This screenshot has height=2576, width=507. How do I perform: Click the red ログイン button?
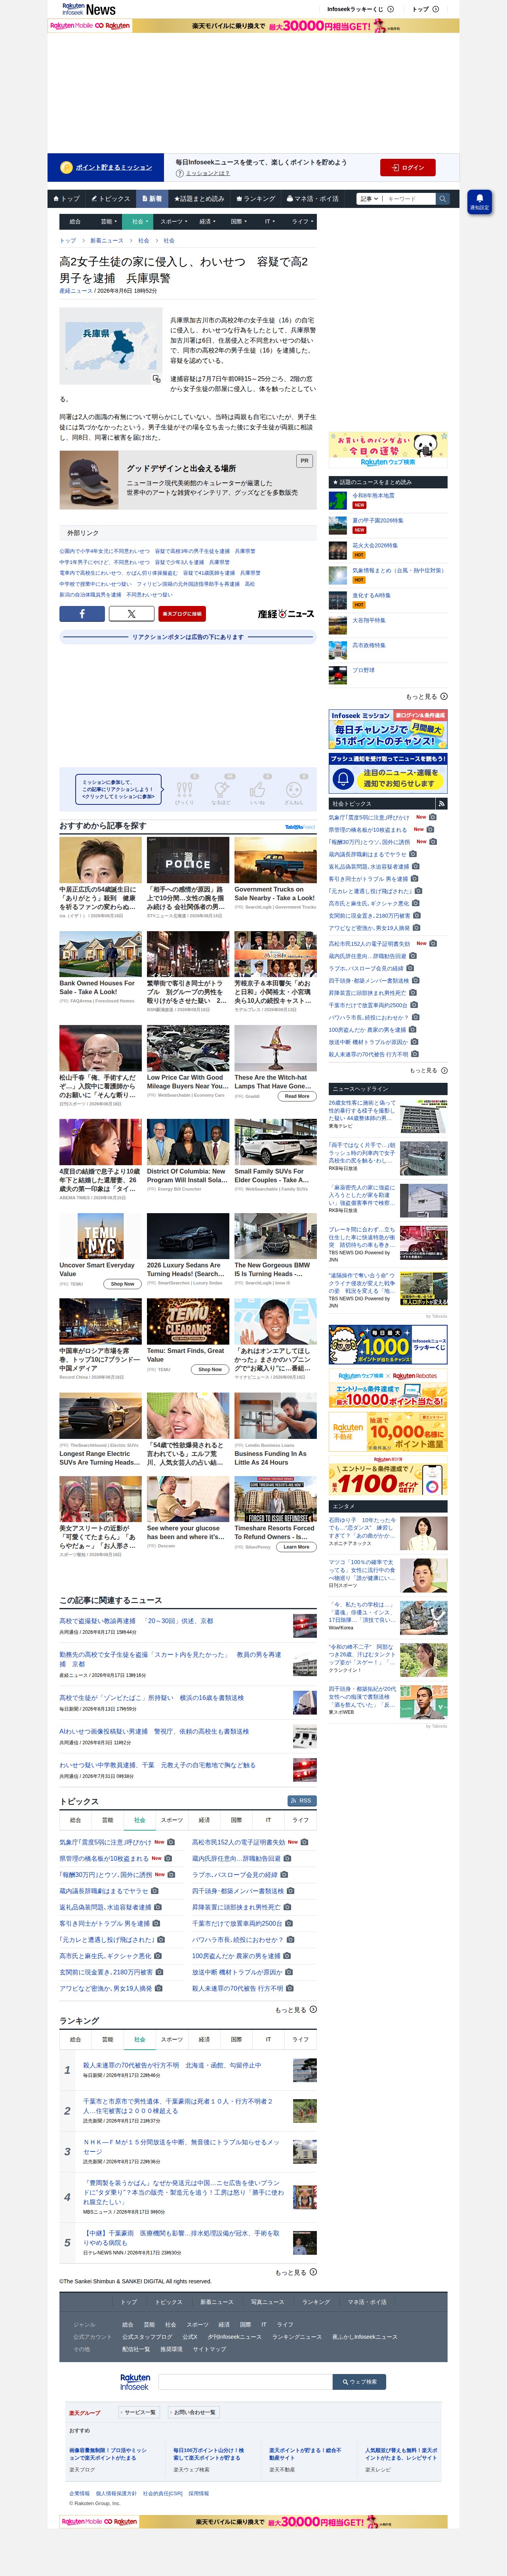click(408, 167)
